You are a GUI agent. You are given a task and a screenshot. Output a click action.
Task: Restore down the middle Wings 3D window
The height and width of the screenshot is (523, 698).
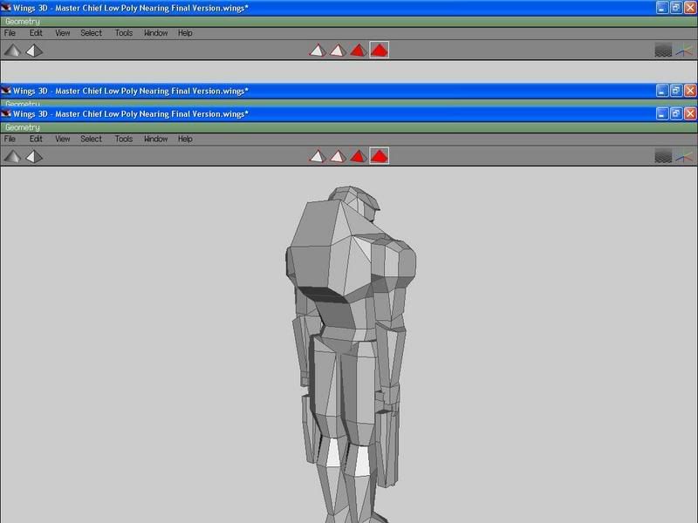pyautogui.click(x=675, y=91)
